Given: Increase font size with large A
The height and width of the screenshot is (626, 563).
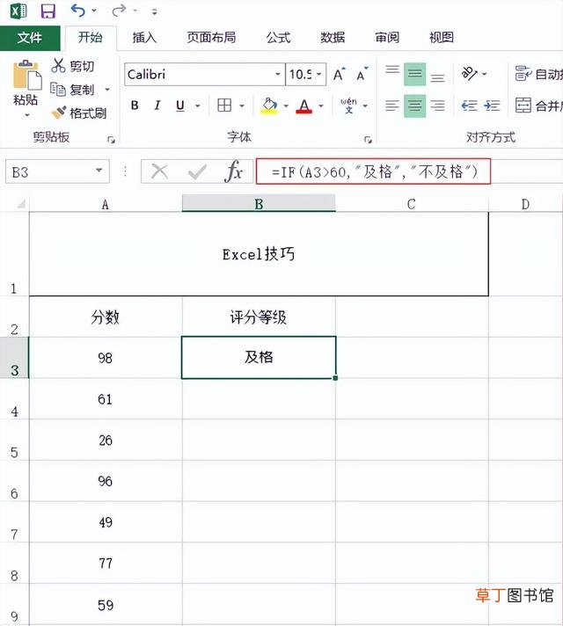Looking at the screenshot, I should 339,74.
